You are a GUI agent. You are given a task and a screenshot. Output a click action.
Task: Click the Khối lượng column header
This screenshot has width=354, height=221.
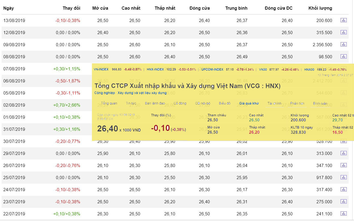[x=320, y=8]
